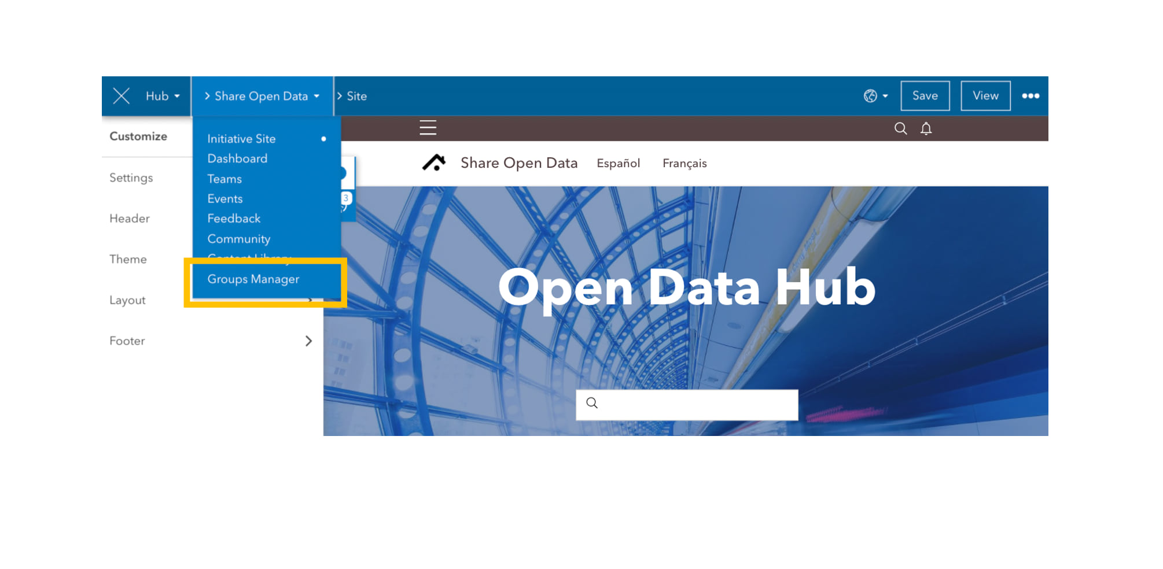Open the Layout customization section
The image size is (1163, 569).
point(127,300)
